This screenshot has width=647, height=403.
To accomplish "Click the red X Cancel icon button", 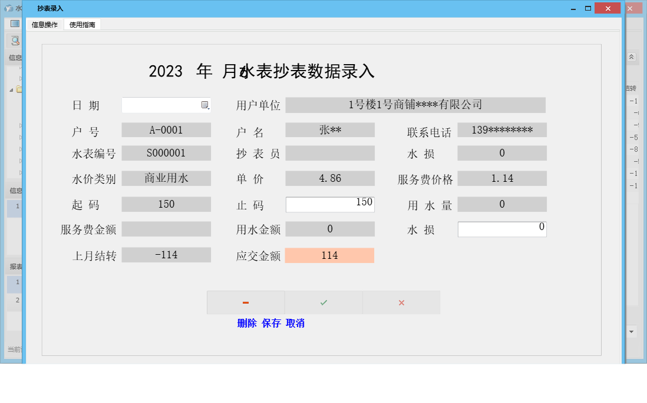I will click(x=401, y=302).
